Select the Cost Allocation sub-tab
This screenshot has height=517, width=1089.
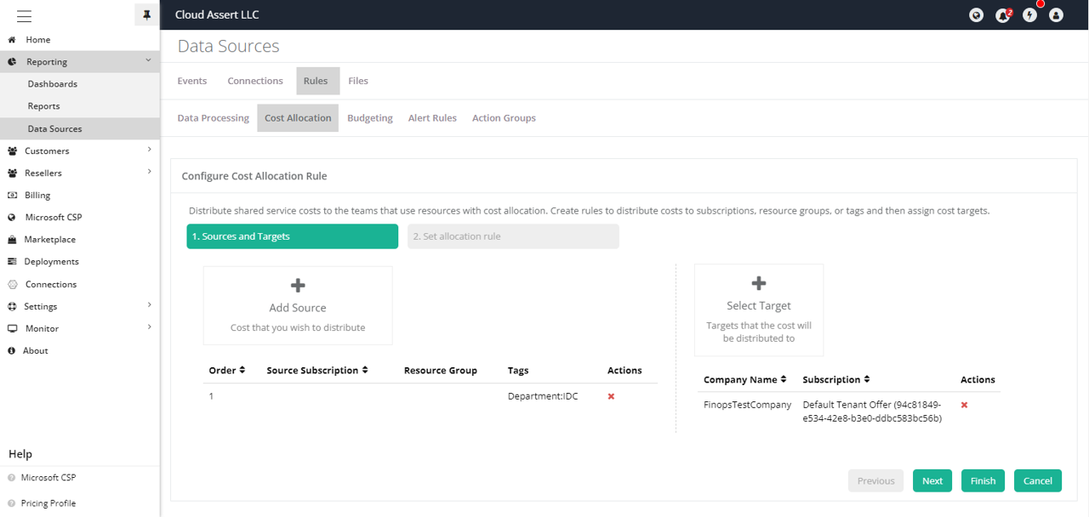(x=298, y=118)
